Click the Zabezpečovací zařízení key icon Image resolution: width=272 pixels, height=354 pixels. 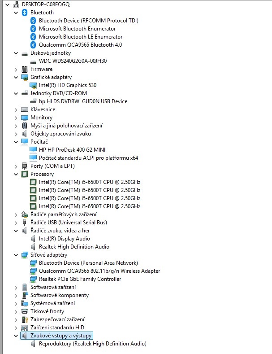(25, 319)
